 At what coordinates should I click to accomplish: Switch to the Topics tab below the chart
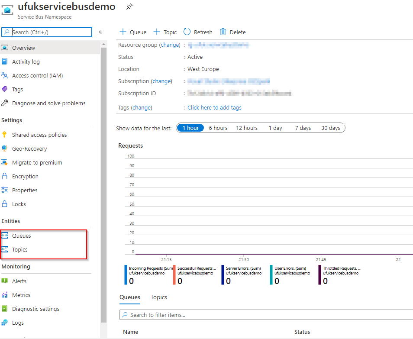pos(159,297)
